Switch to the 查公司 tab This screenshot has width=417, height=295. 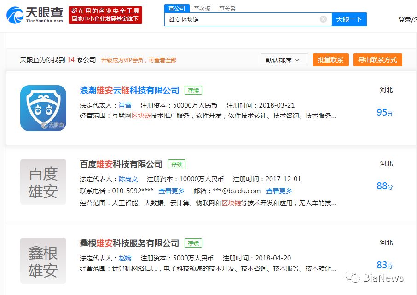pos(177,8)
